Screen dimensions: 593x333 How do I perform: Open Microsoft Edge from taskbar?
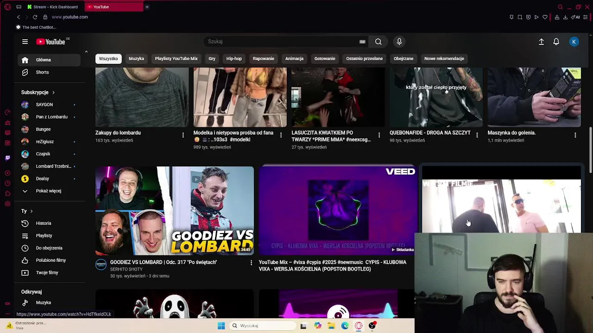(x=345, y=326)
